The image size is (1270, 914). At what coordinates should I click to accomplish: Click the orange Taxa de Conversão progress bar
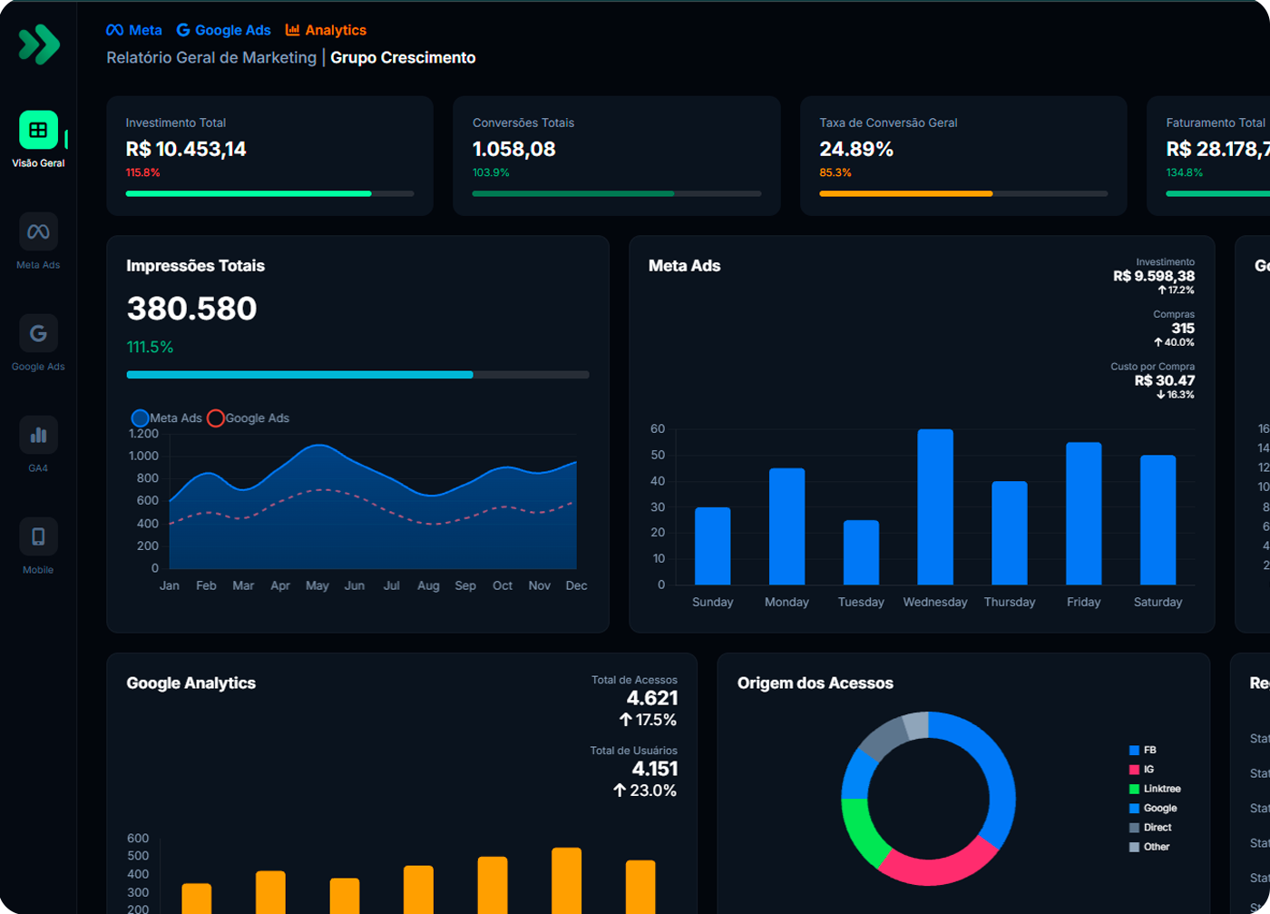pyautogui.click(x=905, y=193)
